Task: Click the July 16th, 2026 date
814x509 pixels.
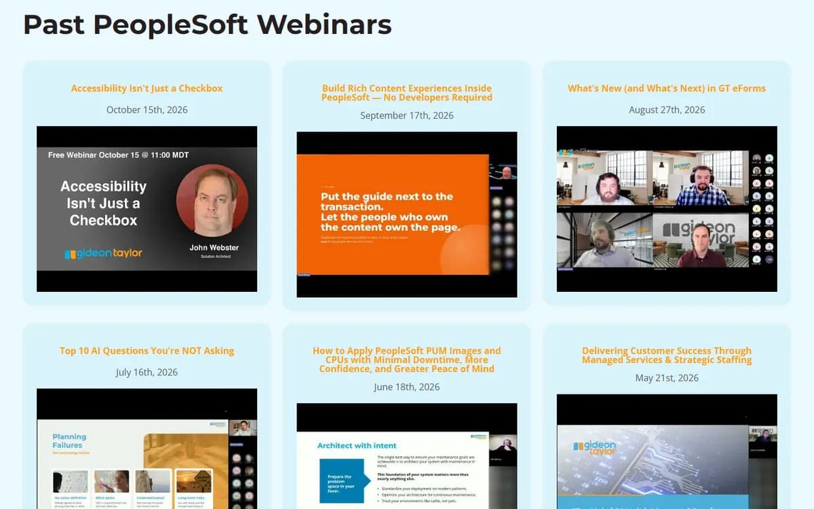Action: tap(147, 373)
